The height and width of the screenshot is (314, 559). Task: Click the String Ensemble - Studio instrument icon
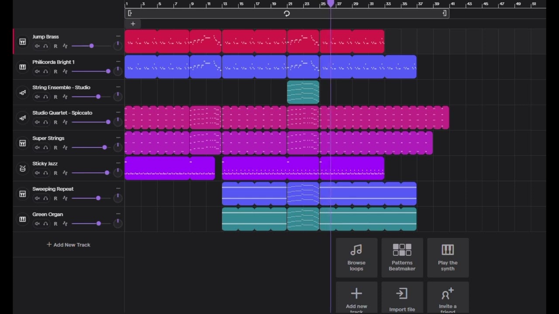tap(22, 92)
